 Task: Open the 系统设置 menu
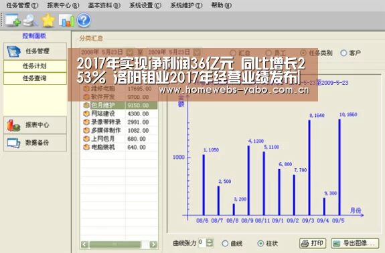(145, 5)
